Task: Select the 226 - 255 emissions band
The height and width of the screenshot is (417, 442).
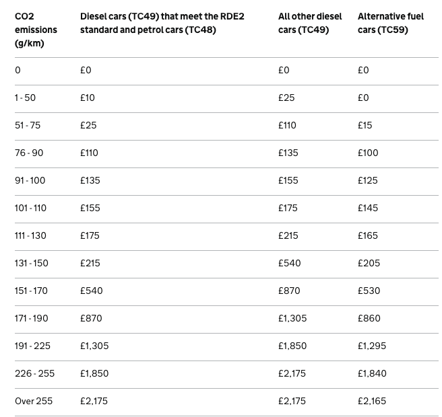Action: 34,374
